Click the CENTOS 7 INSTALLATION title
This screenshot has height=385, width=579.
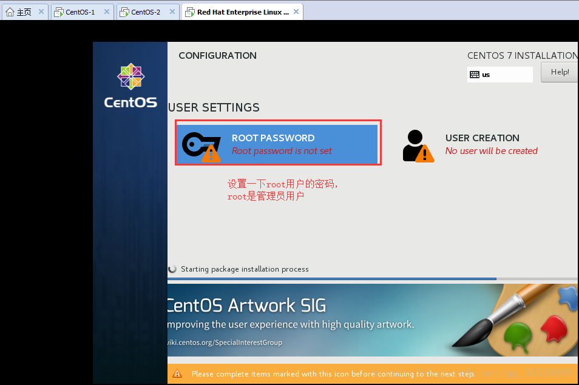pos(523,56)
